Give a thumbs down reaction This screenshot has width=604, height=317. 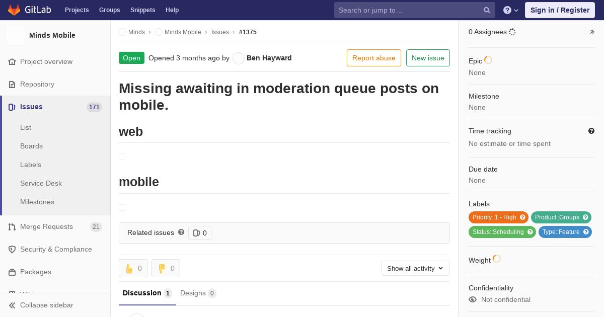pos(166,268)
